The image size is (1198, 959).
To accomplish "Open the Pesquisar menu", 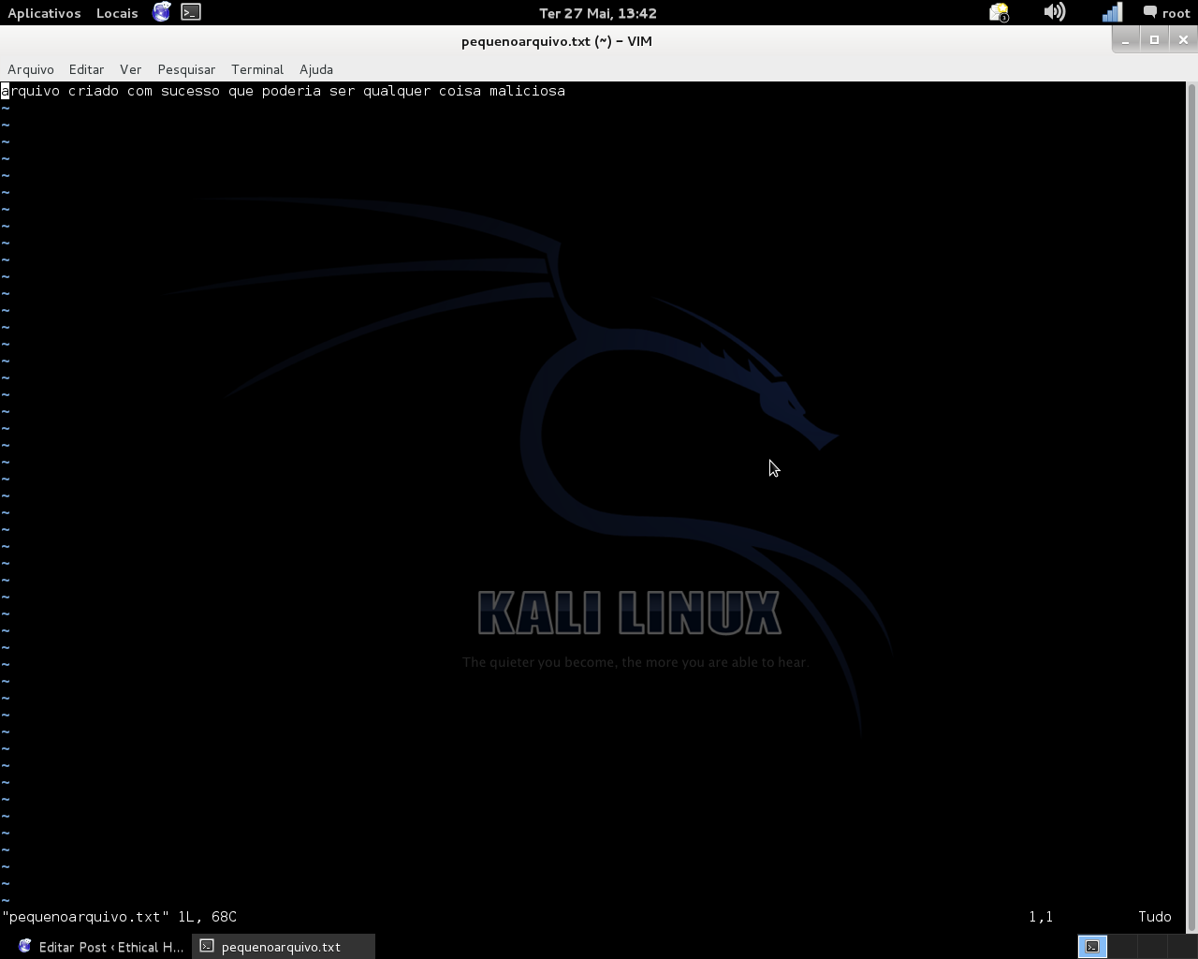I will pos(186,69).
